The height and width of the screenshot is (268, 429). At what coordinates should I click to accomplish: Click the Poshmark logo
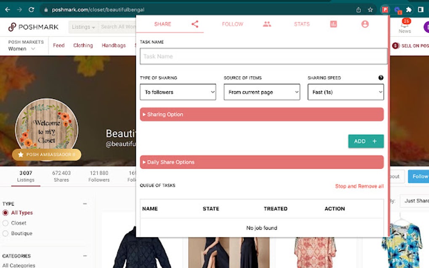(33, 27)
